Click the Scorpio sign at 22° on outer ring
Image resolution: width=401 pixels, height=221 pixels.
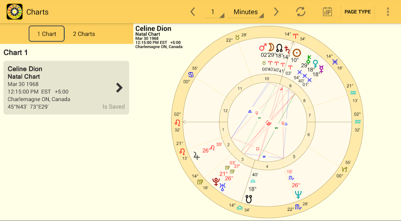coord(298,207)
